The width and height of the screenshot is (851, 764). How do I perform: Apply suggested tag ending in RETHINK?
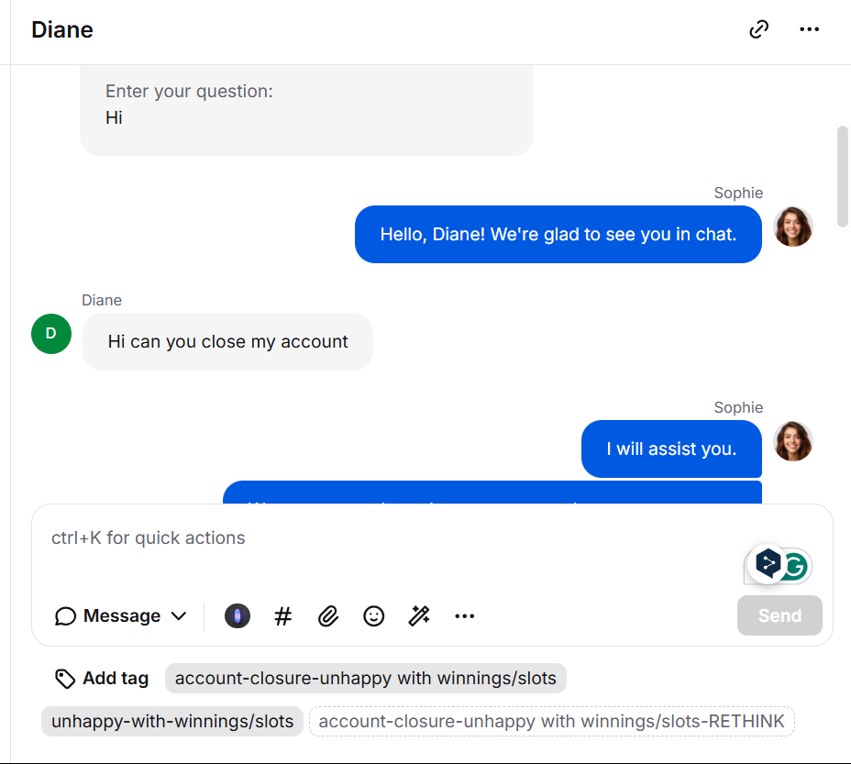pyautogui.click(x=551, y=721)
